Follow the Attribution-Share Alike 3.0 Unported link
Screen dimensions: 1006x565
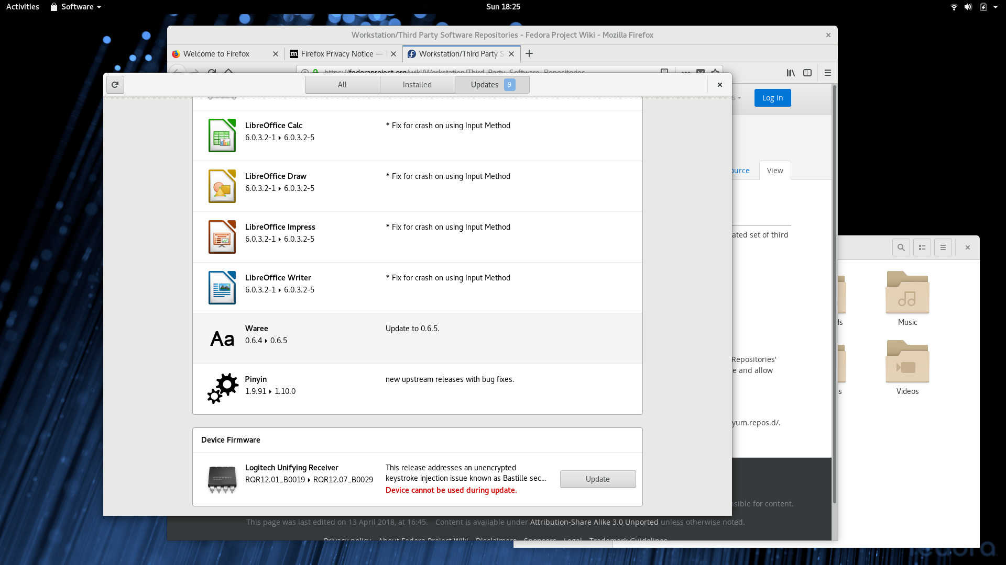[x=594, y=522]
